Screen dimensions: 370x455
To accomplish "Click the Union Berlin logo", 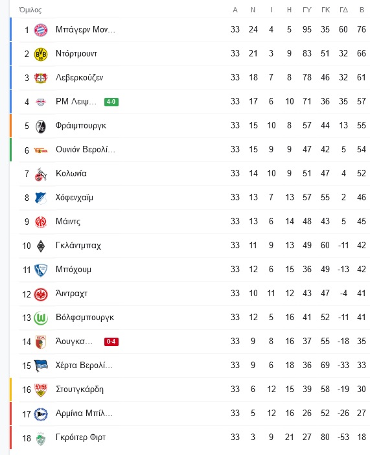I will (41, 150).
